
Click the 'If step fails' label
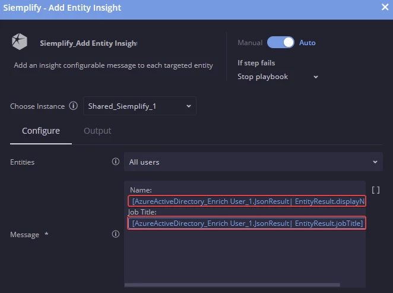[x=256, y=63]
